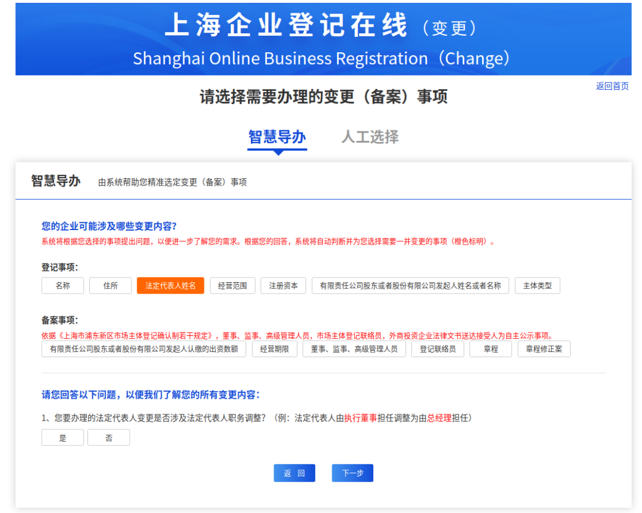Viewport: 642px width, 513px height.
Task: Select the 注册资本 registration item
Action: [284, 286]
